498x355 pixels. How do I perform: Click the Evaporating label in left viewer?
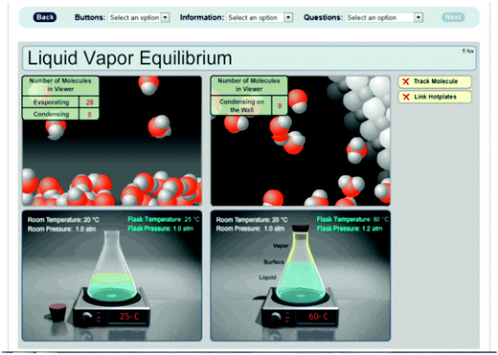tap(51, 102)
